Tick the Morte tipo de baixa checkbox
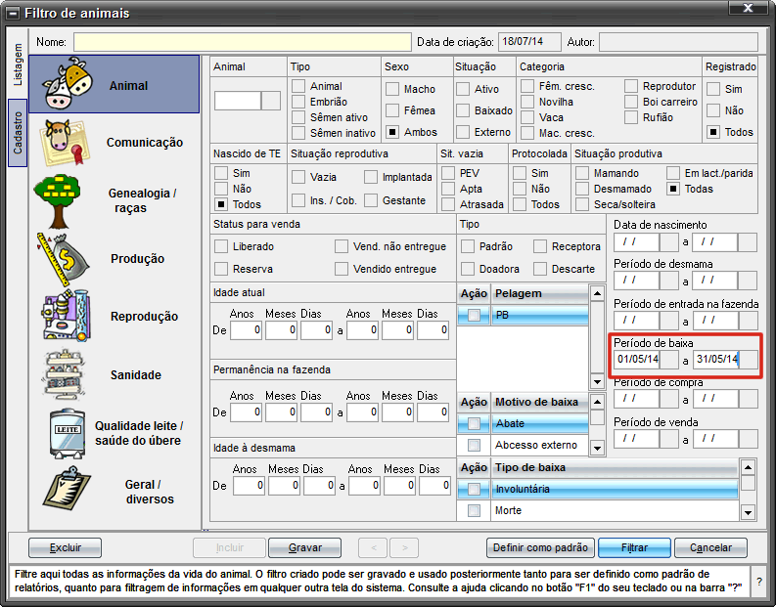The width and height of the screenshot is (776, 607). [x=474, y=510]
